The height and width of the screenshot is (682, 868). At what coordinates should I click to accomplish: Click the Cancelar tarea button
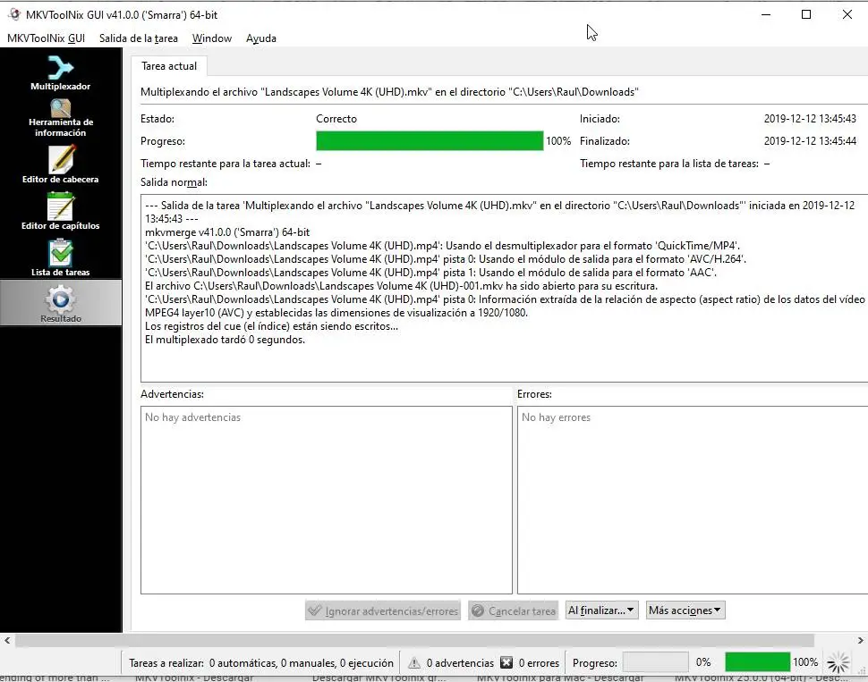[x=513, y=610]
